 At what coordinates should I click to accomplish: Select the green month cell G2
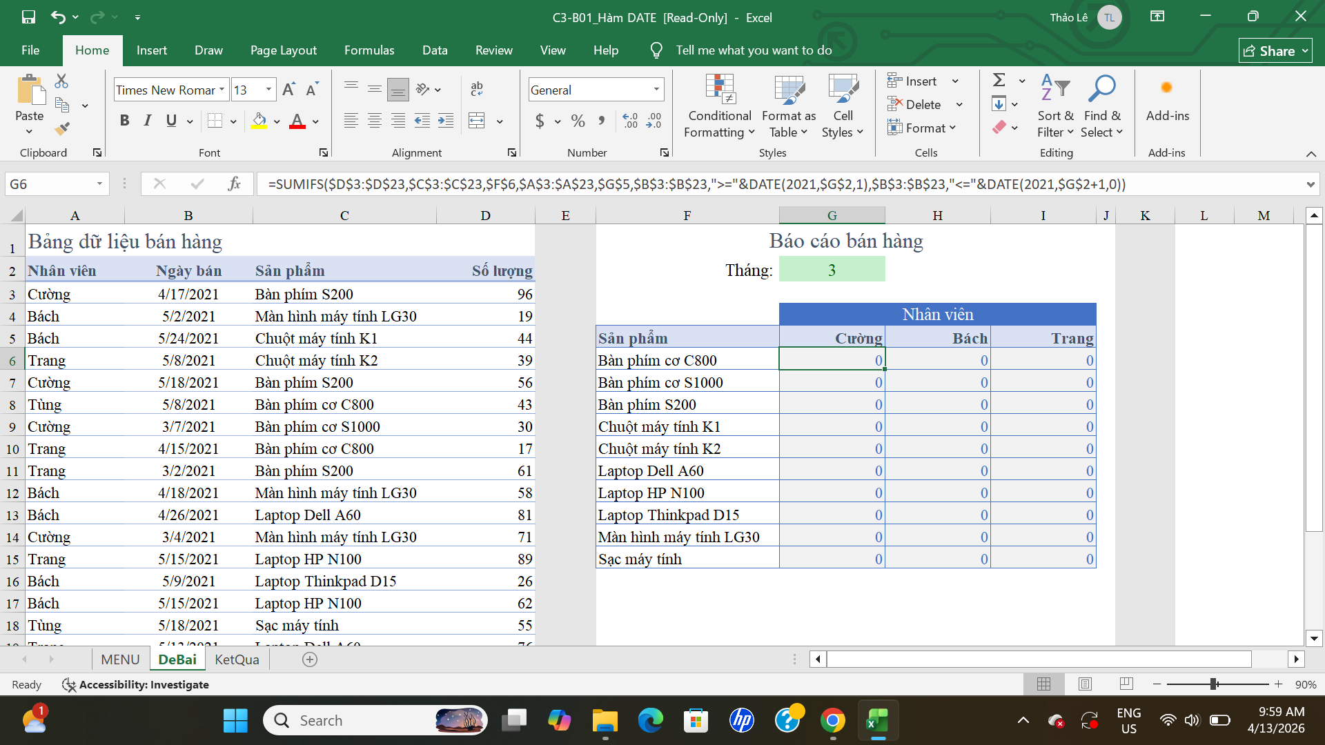[832, 270]
